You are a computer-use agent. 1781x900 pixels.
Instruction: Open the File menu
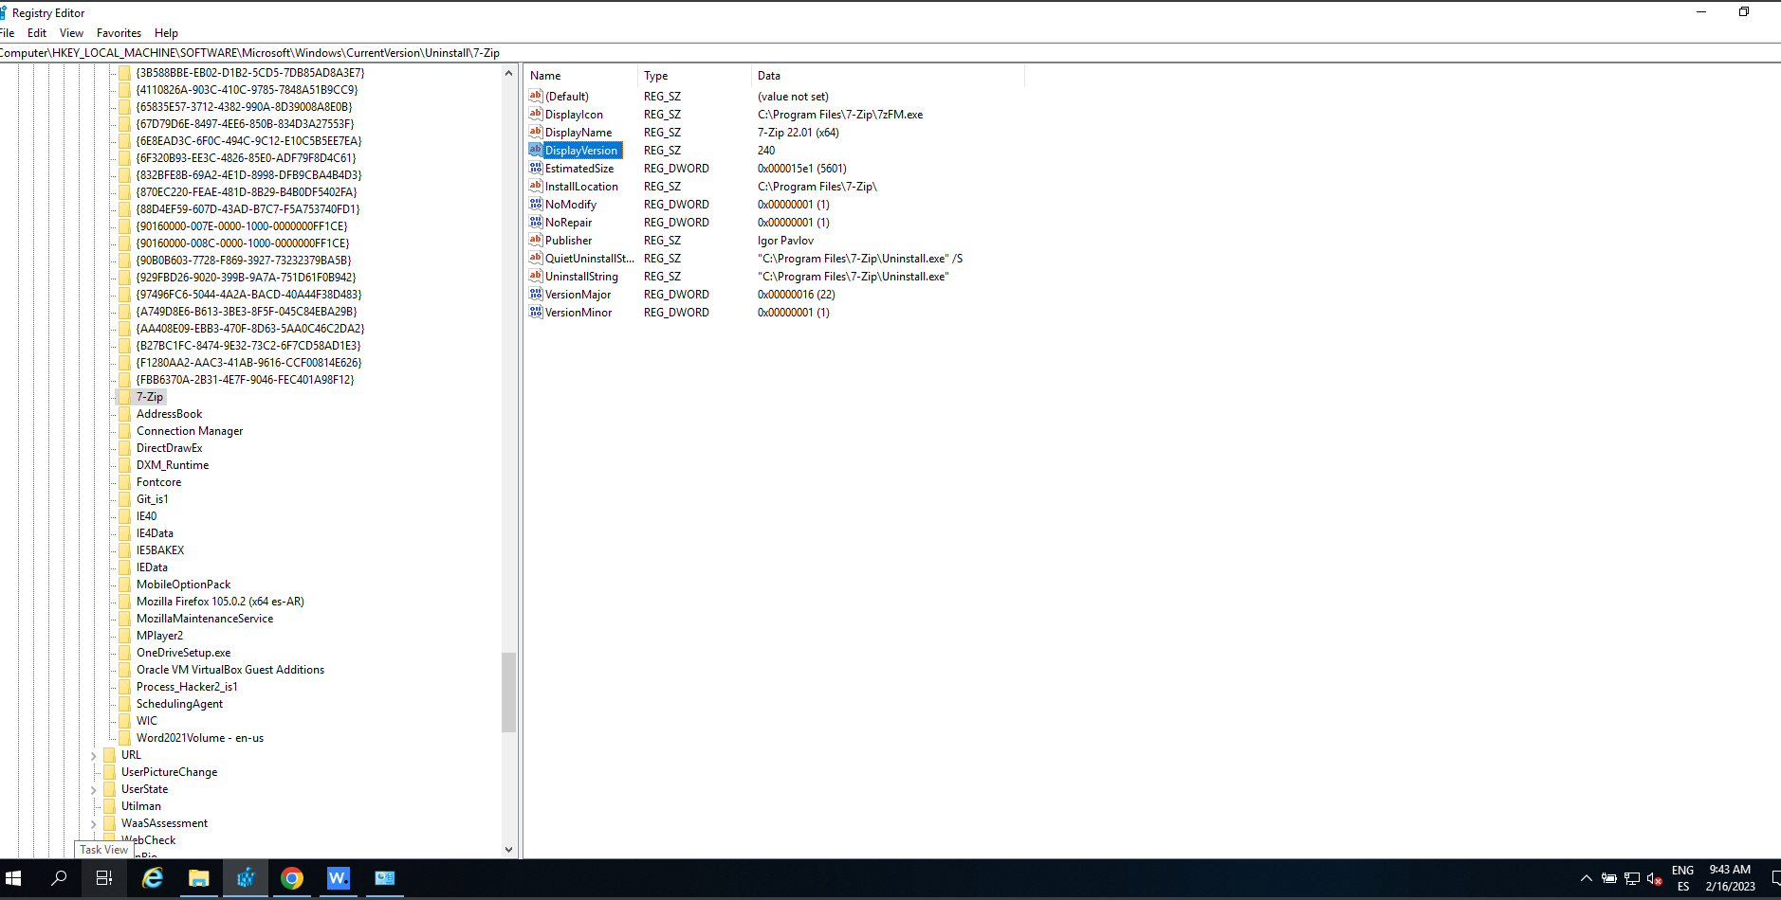point(8,32)
